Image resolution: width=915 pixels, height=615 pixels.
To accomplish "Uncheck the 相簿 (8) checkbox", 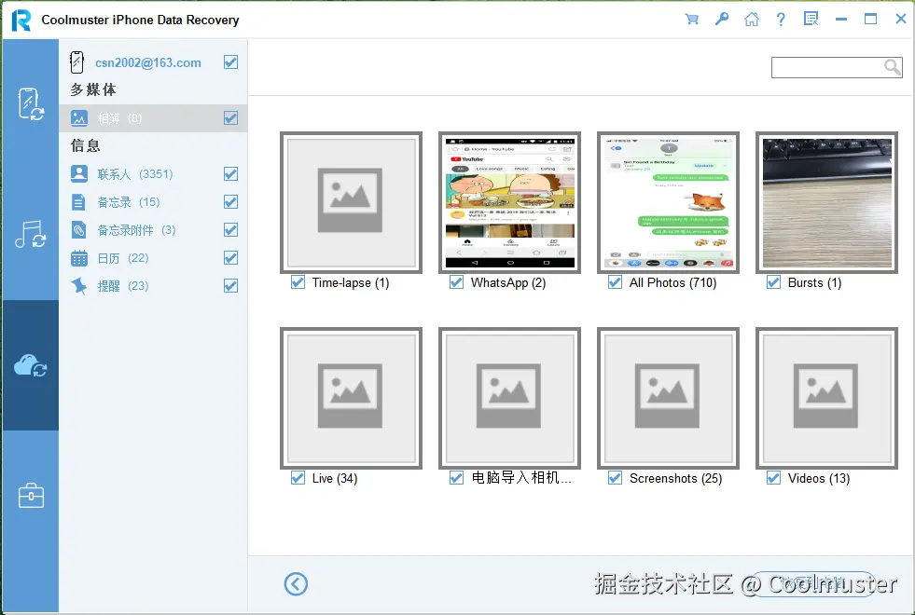I will coord(229,117).
